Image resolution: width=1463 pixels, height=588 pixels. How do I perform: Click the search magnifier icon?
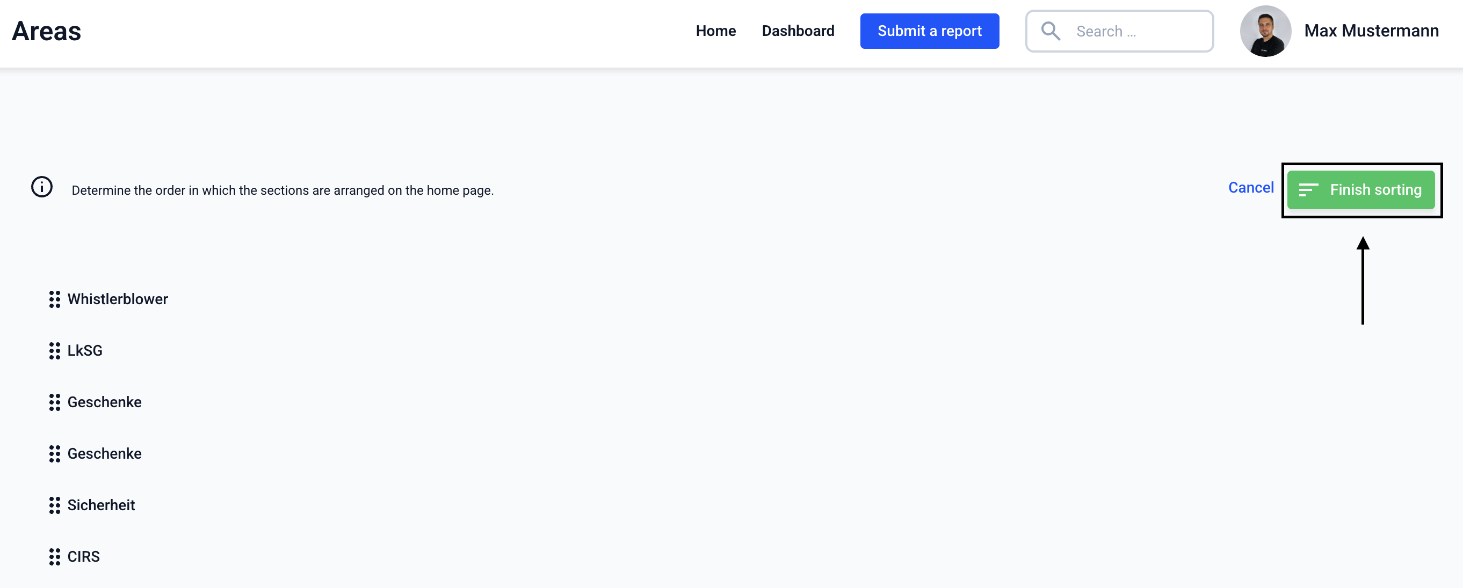[x=1050, y=31]
